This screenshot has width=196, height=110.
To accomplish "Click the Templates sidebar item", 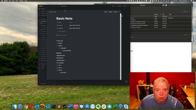I will pyautogui.click(x=43, y=64).
